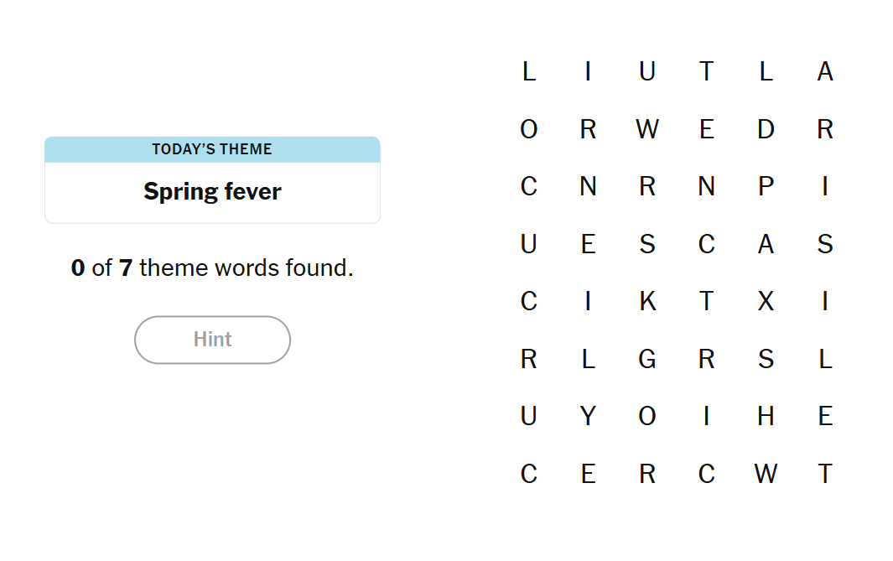Click the letter H in the seventh row
893x561 pixels.
point(766,415)
